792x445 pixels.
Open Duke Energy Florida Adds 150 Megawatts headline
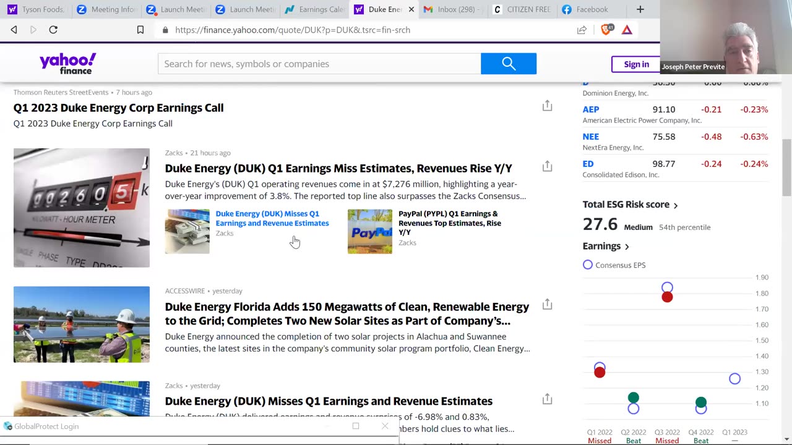click(x=347, y=313)
